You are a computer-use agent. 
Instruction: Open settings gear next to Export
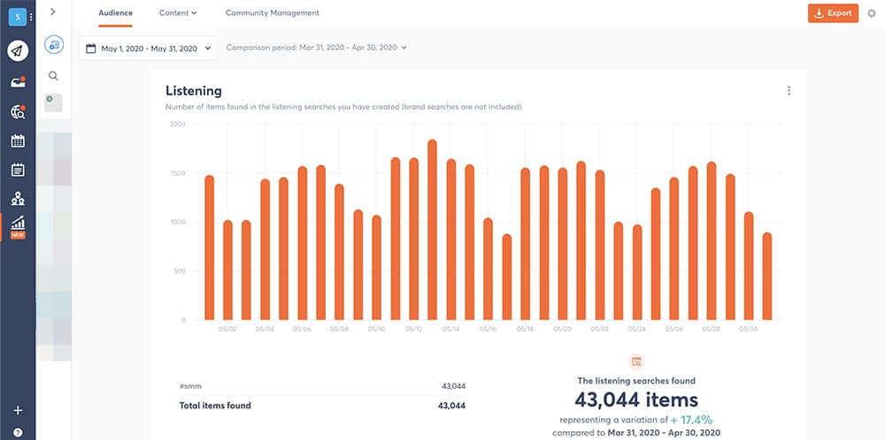point(871,13)
